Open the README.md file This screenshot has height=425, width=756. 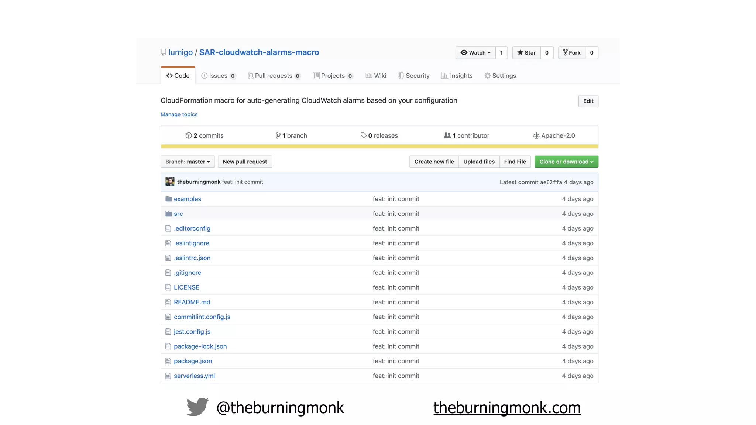pos(192,302)
